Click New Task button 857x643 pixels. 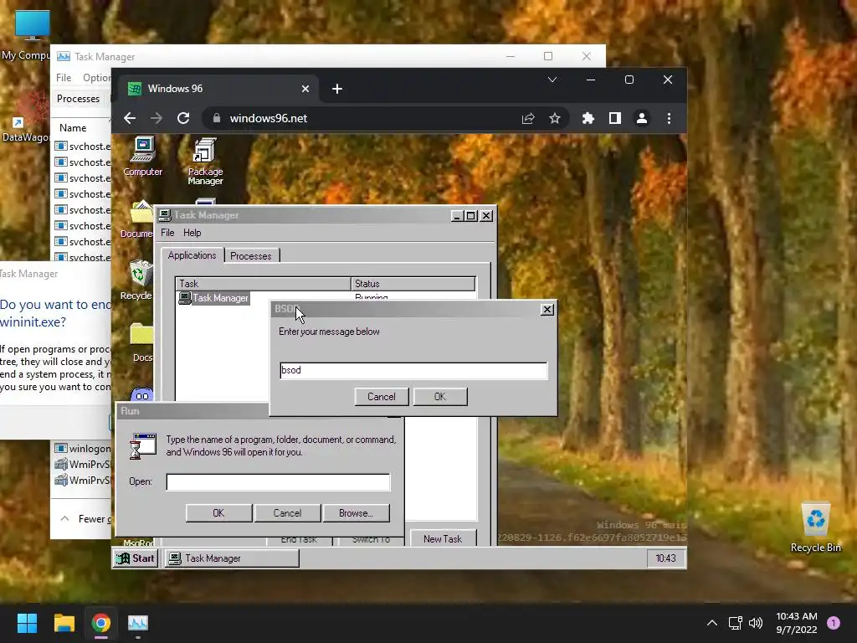coord(443,538)
